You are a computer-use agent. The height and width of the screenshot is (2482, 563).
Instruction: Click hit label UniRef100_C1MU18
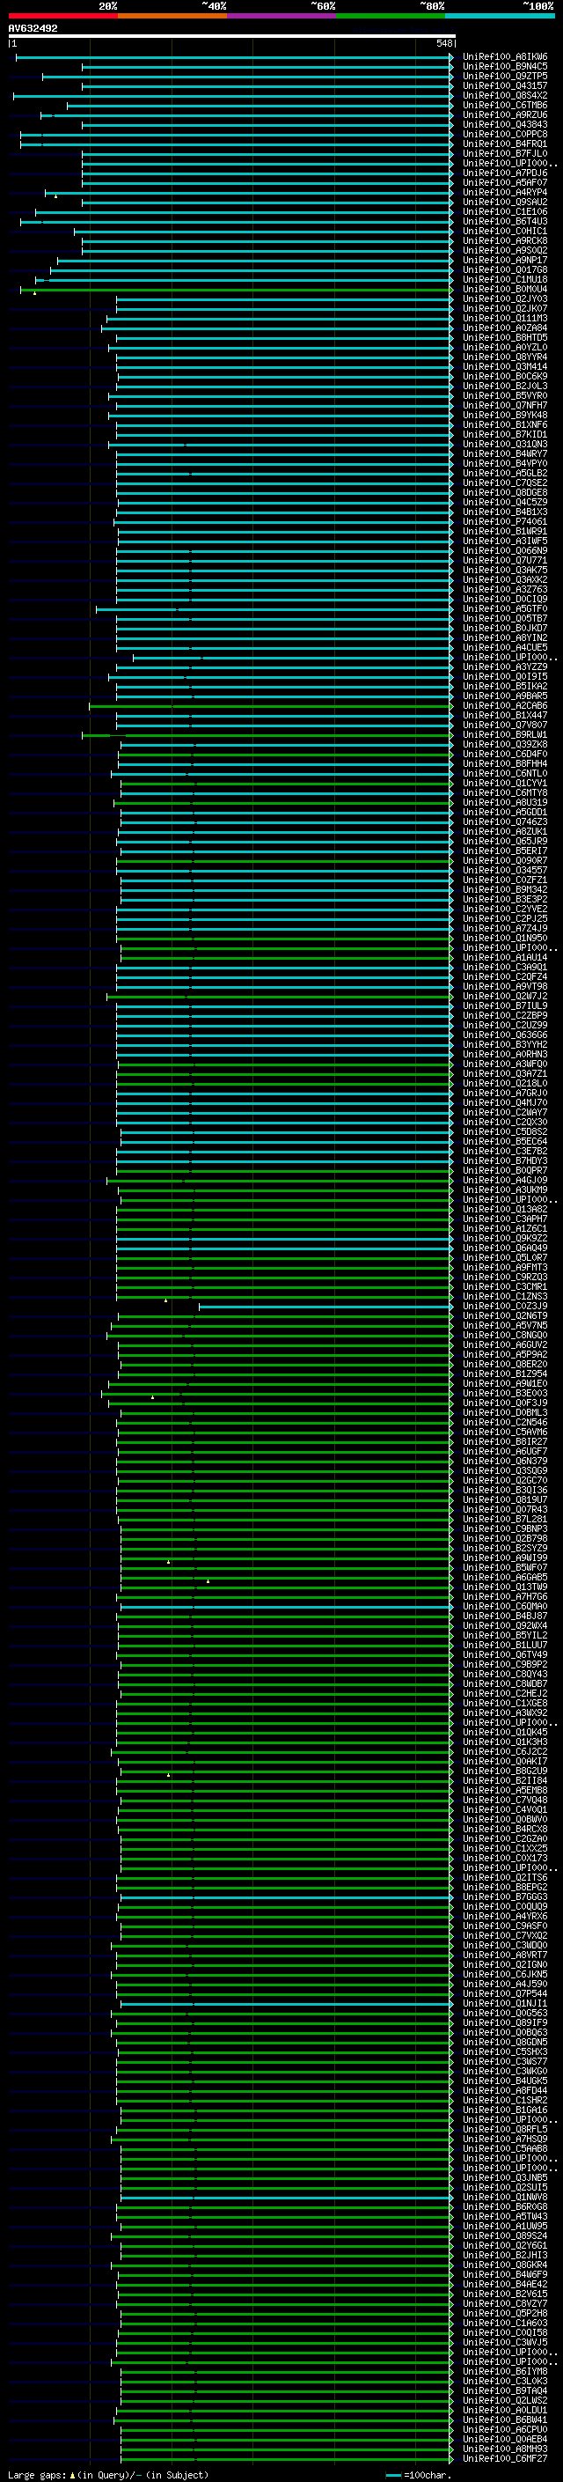[x=505, y=279]
